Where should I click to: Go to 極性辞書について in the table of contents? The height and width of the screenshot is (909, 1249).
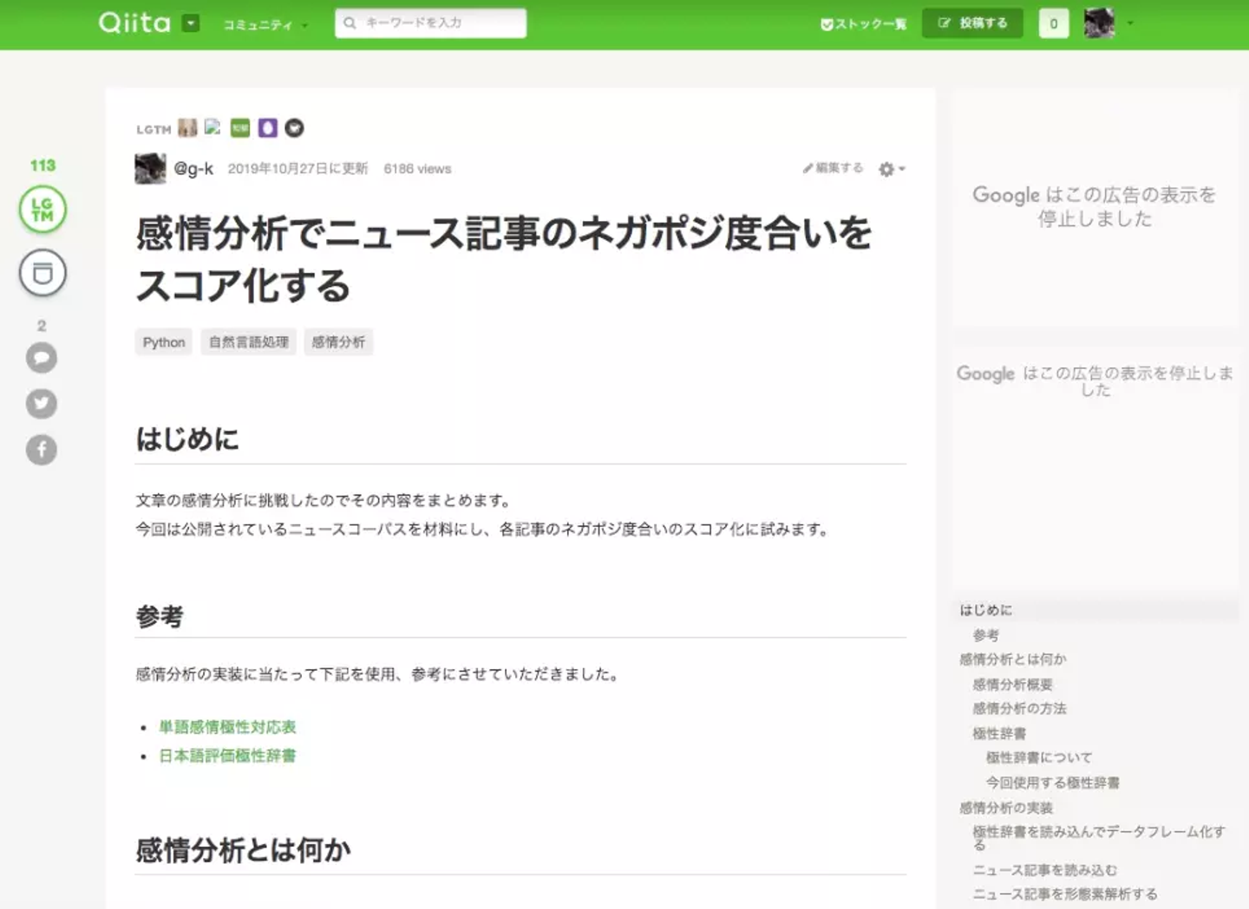point(1039,758)
